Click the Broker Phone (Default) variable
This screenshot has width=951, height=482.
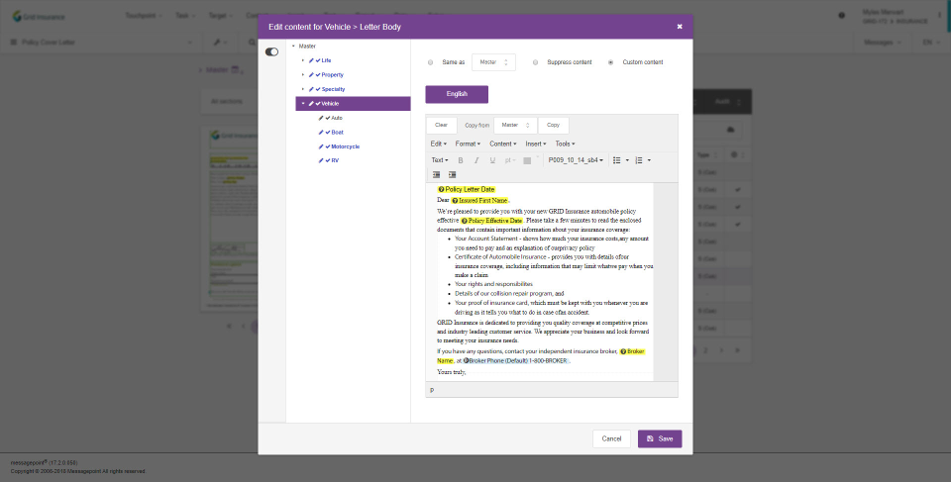click(x=517, y=360)
